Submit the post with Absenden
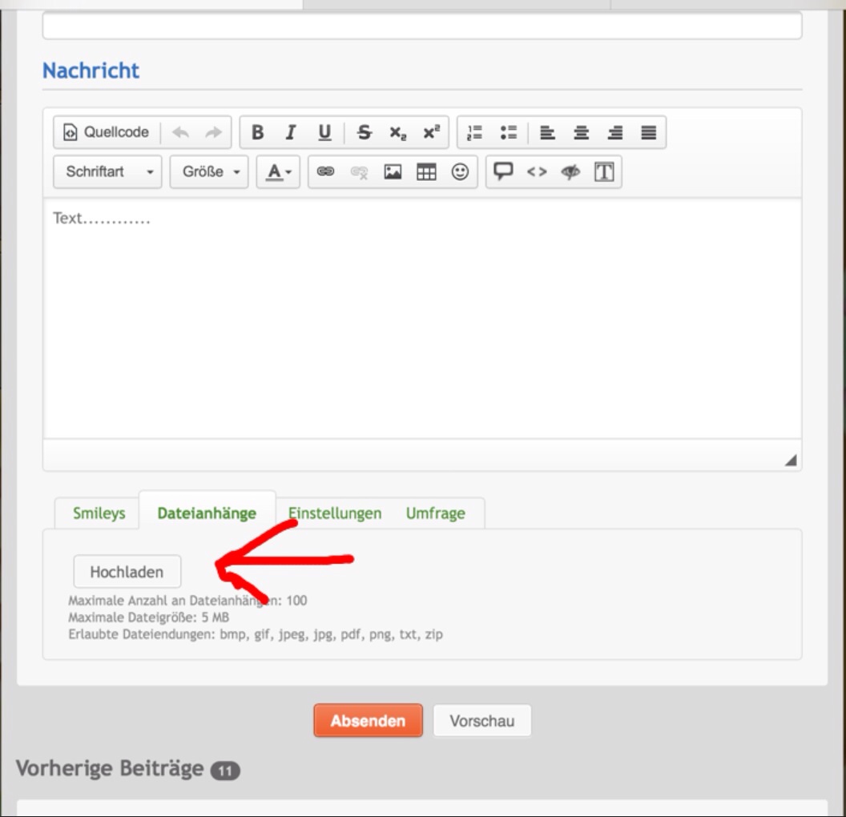The image size is (846, 817). pyautogui.click(x=368, y=721)
